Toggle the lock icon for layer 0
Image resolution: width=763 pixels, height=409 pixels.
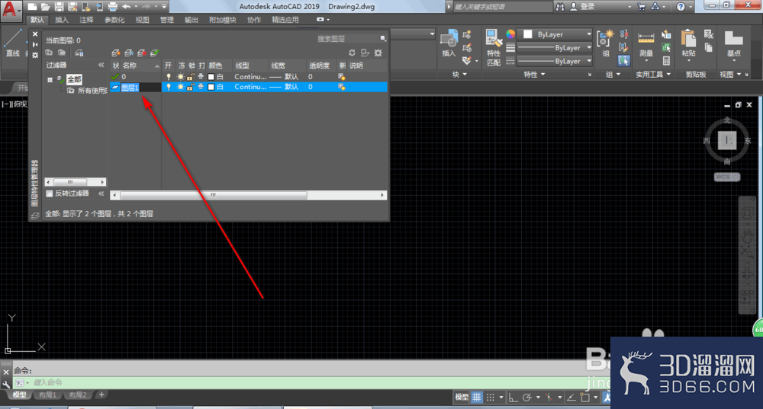tap(190, 77)
